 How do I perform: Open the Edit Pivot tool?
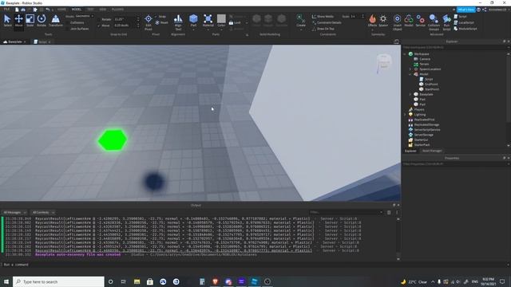[149, 22]
